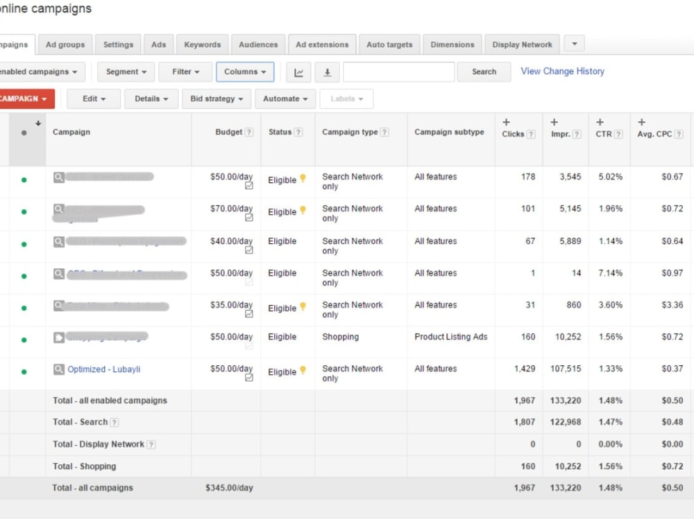Toggle the budget checkbox under $40.00/day

point(249,251)
